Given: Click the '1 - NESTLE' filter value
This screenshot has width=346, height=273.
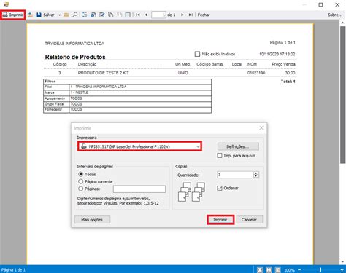Looking at the screenshot, I should click(x=80, y=92).
